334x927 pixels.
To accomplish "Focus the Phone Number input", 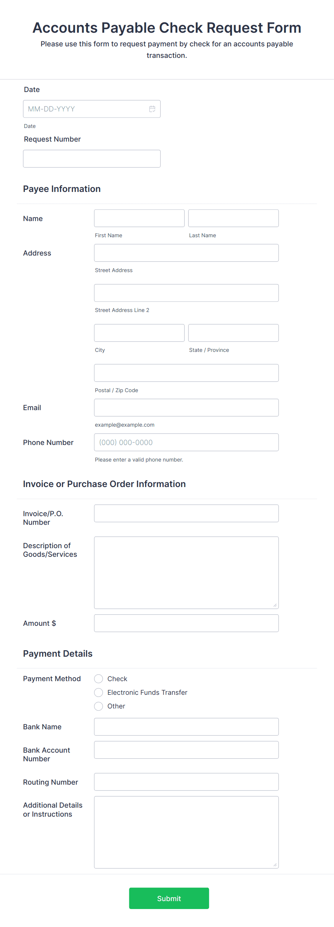I will (x=186, y=442).
